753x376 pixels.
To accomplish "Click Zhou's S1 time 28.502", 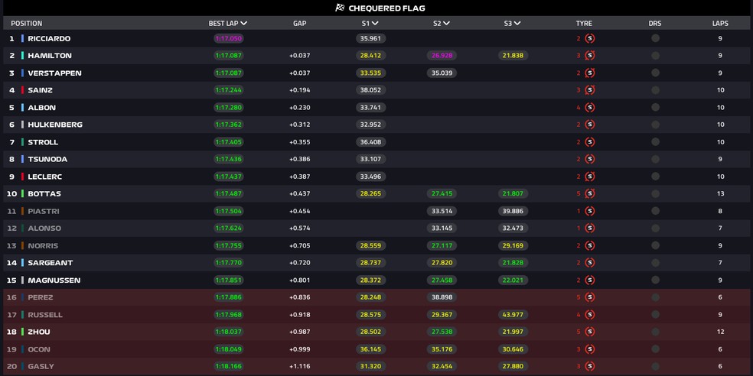I will click(370, 332).
